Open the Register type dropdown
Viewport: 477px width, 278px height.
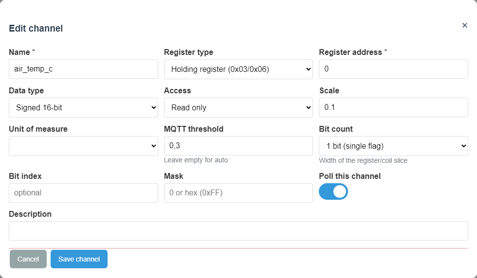tap(238, 69)
